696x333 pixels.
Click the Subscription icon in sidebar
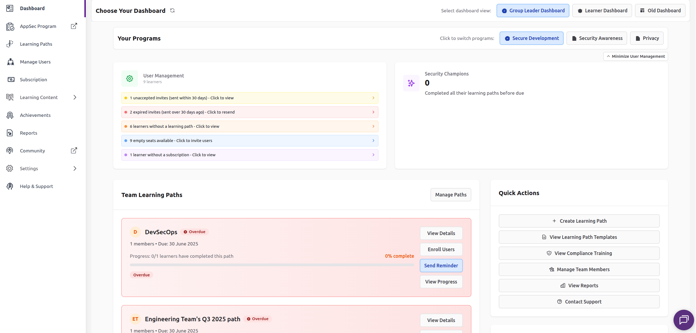11,80
